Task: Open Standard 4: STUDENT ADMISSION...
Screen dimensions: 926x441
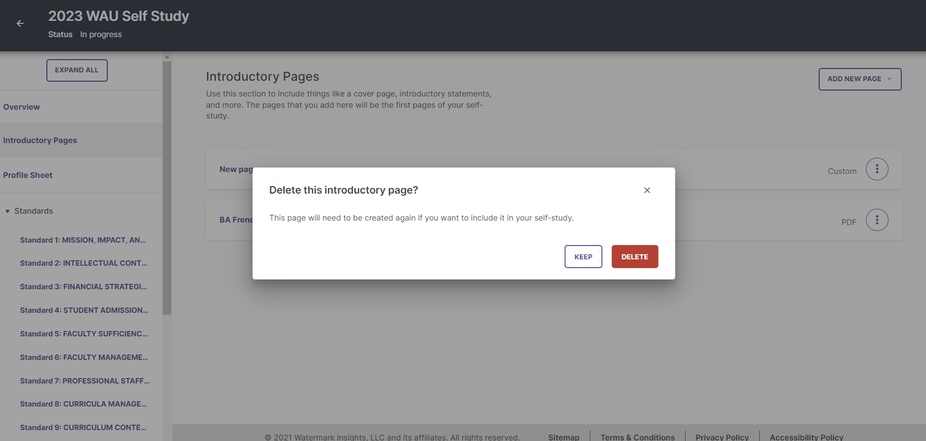Action: (84, 310)
